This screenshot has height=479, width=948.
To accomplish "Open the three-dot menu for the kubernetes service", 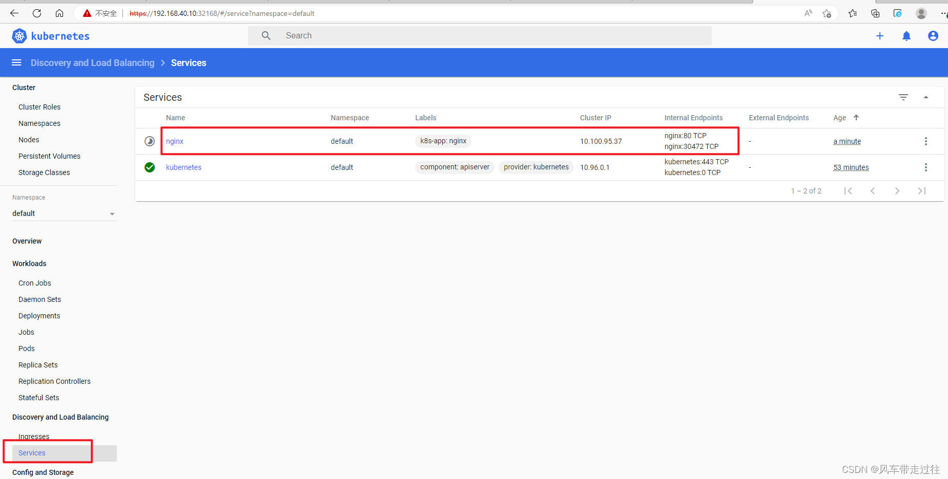I will click(925, 167).
